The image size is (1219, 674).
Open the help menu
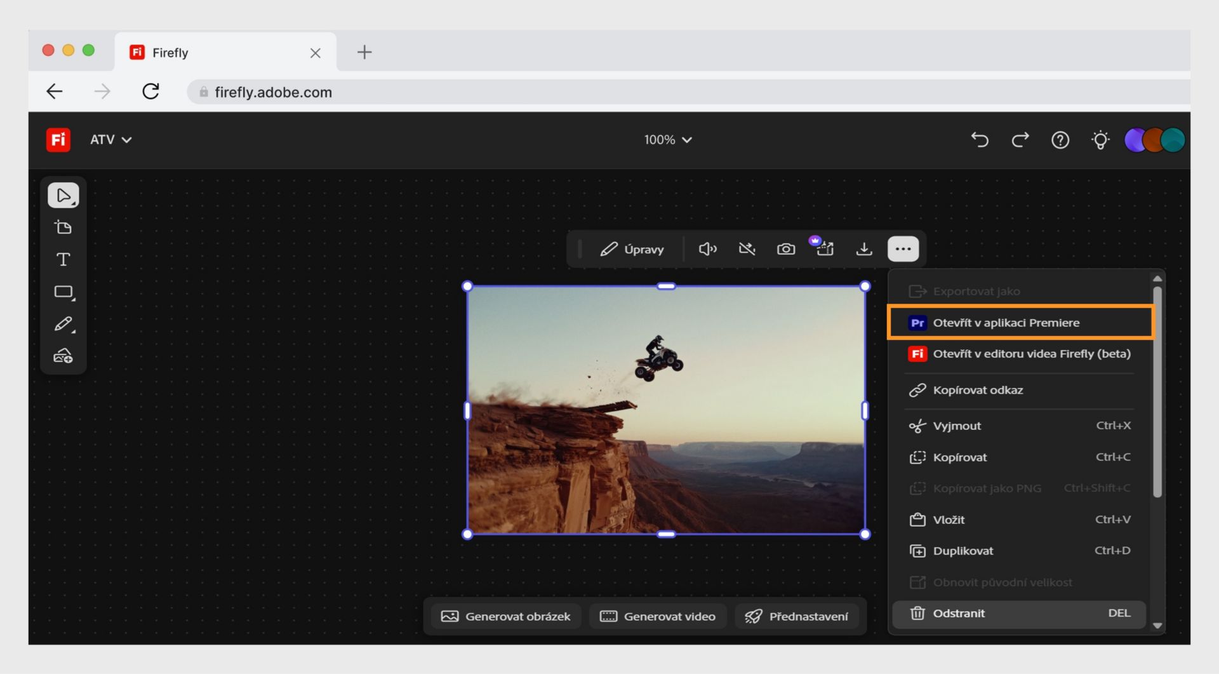coord(1060,140)
